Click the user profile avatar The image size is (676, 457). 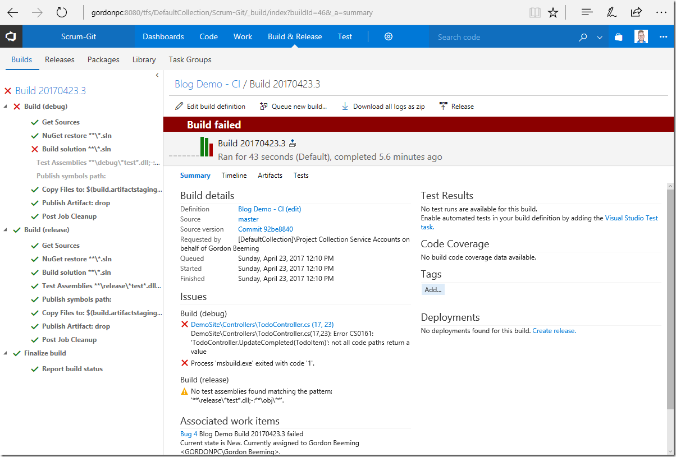pyautogui.click(x=641, y=37)
